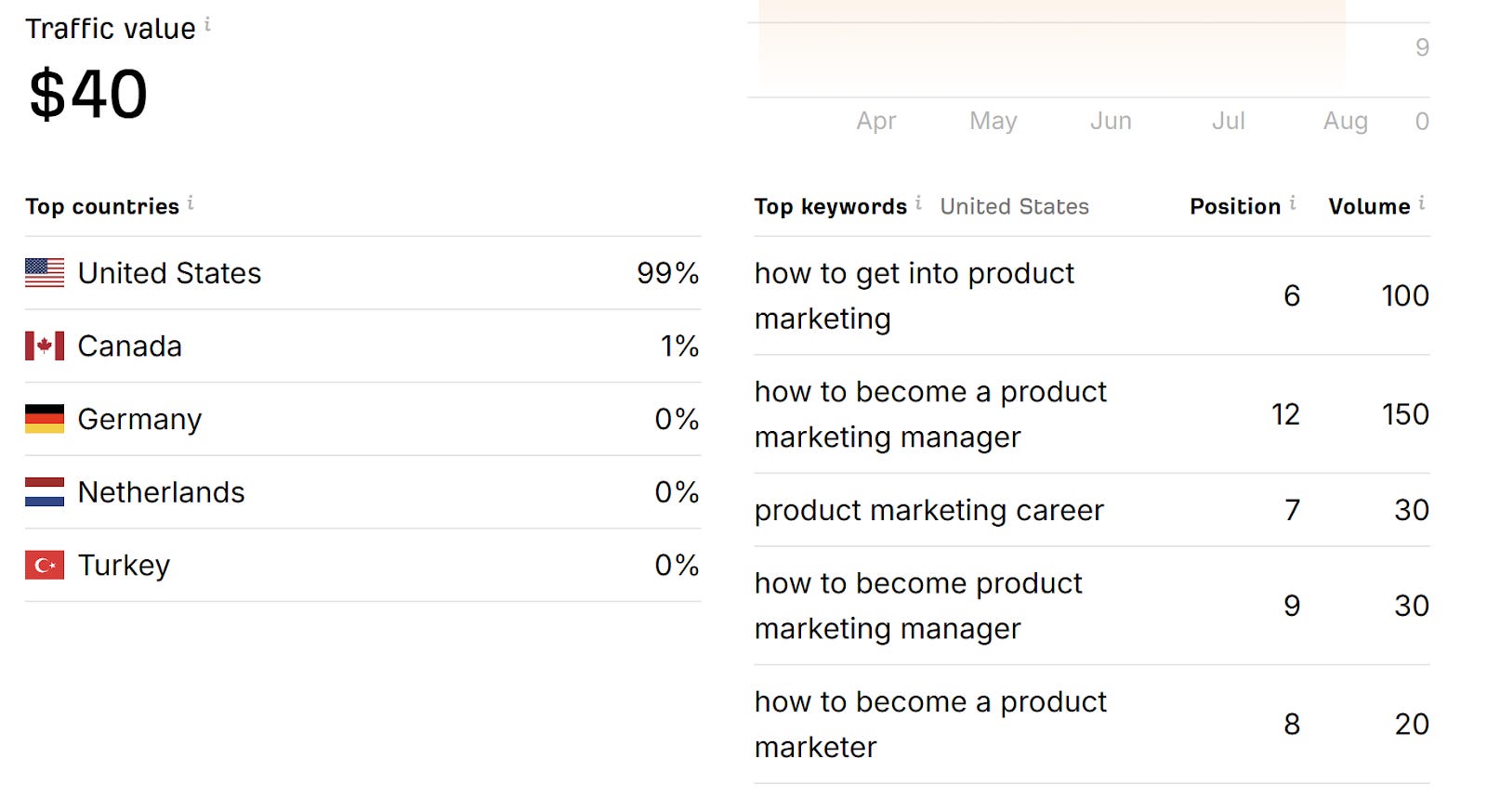The image size is (1487, 797).
Task: Open keyword 'product marketing career'
Action: point(928,510)
